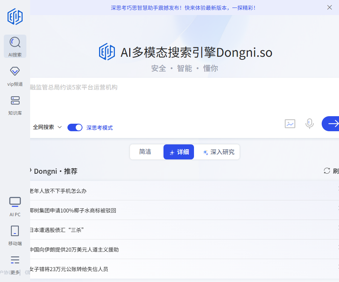Click the refresh recommendations icon
Screen dimensions: 339x282
point(327,171)
